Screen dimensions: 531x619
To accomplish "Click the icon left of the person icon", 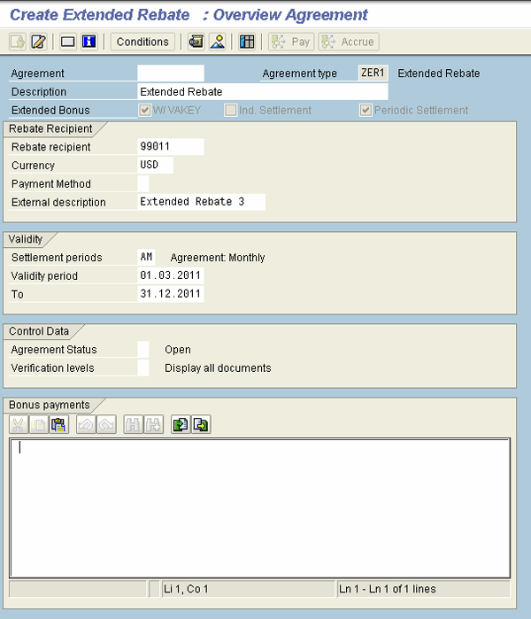I will coord(196,42).
